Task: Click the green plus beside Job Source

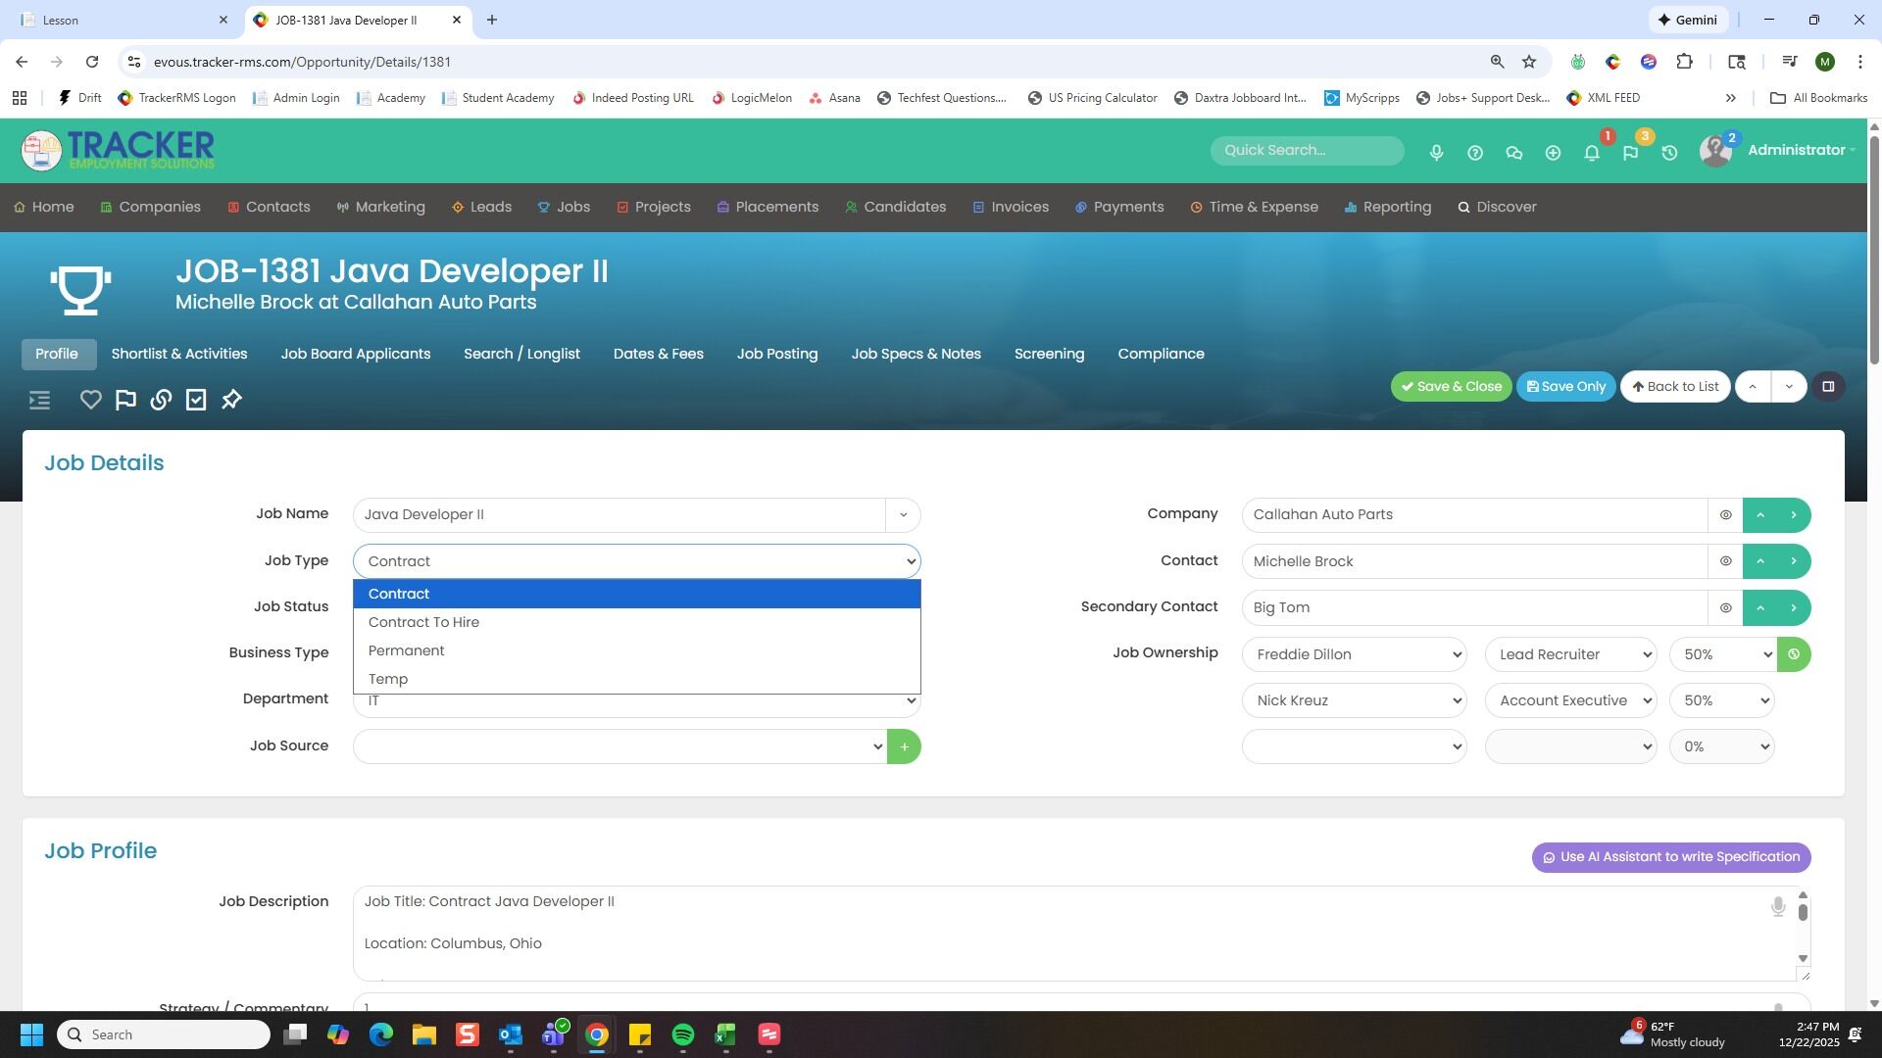Action: (x=904, y=747)
